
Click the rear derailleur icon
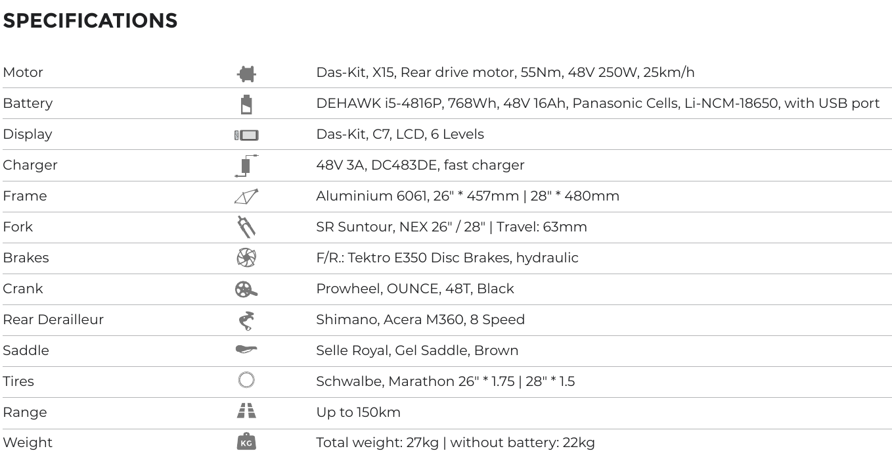pos(246,320)
